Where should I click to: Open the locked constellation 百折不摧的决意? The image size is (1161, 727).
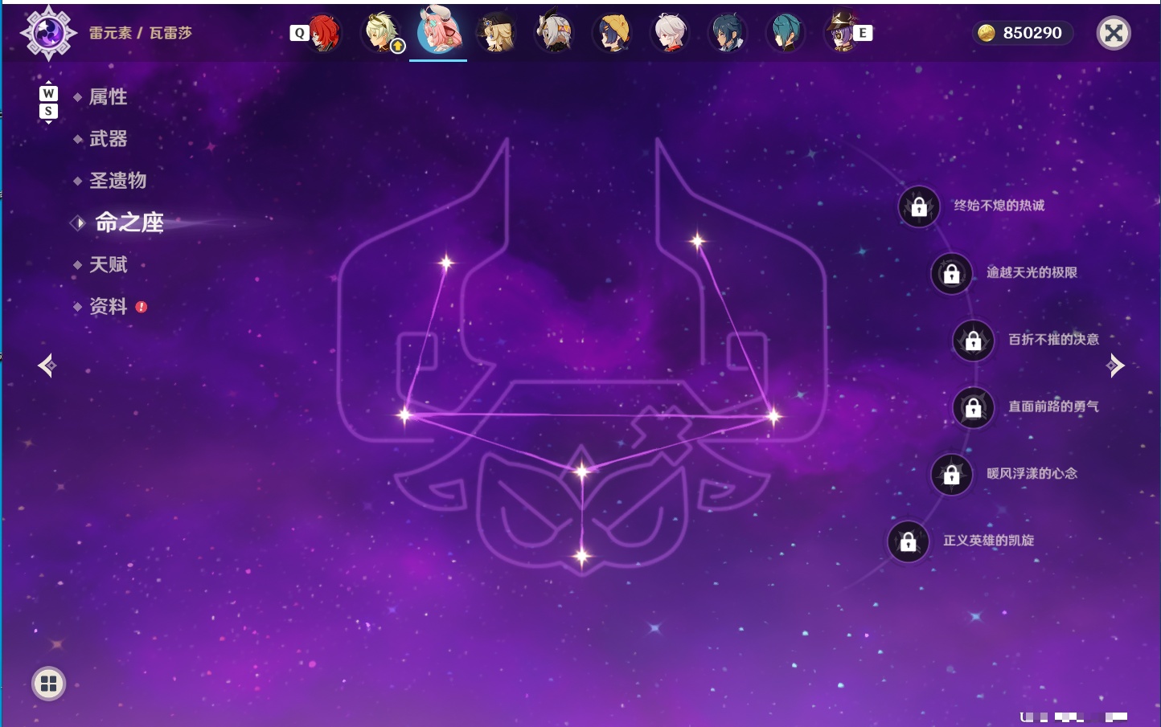974,340
